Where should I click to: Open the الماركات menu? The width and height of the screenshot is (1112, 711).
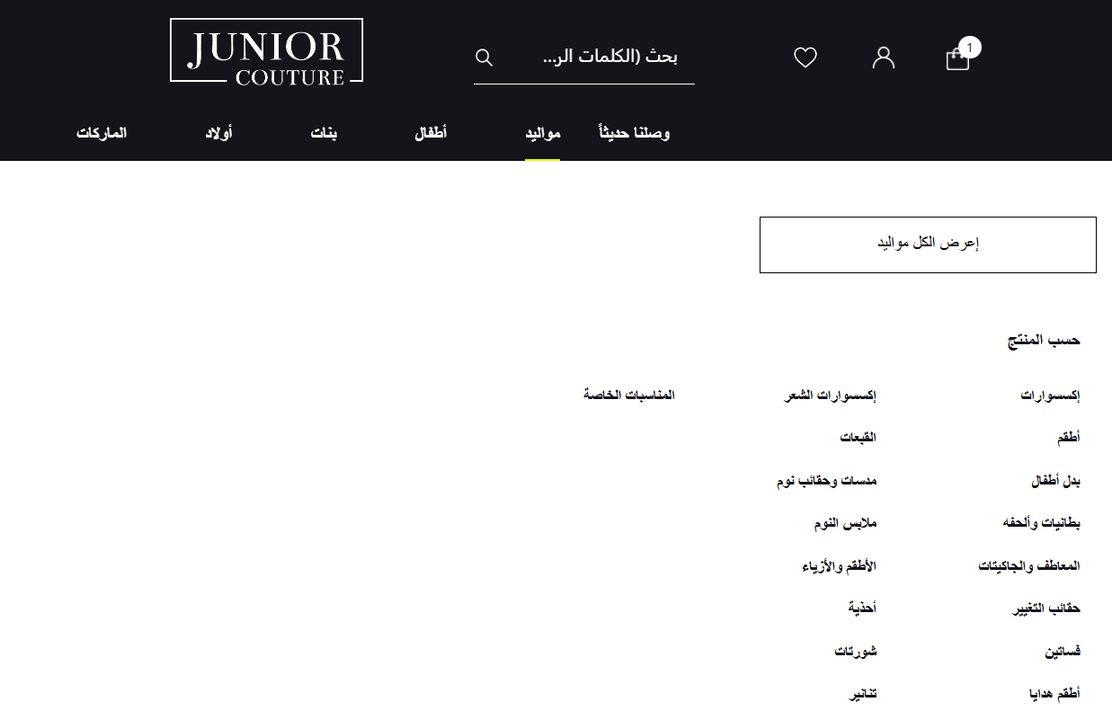click(102, 133)
